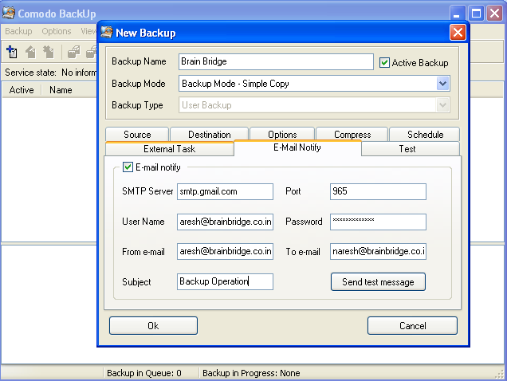Viewport: 507px width, 381px height.
Task: Click the SMTP Server input field
Action: (225, 191)
